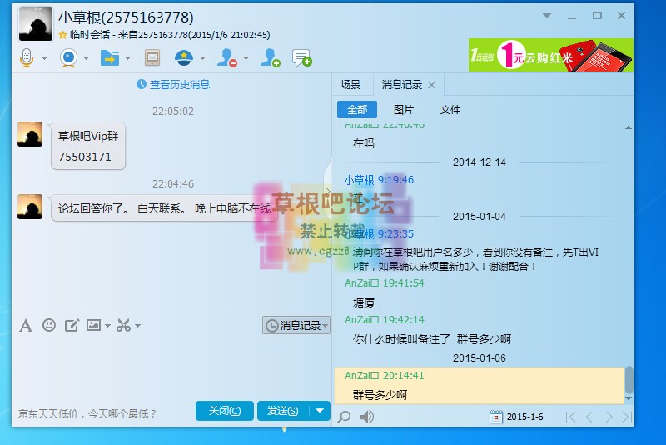The height and width of the screenshot is (445, 666).
Task: Click the 2015-1-6 date text
Action: pos(525,417)
